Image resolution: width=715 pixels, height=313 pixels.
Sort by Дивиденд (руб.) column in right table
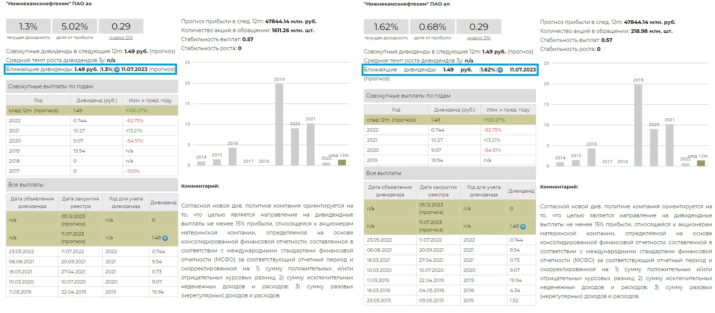point(454,110)
